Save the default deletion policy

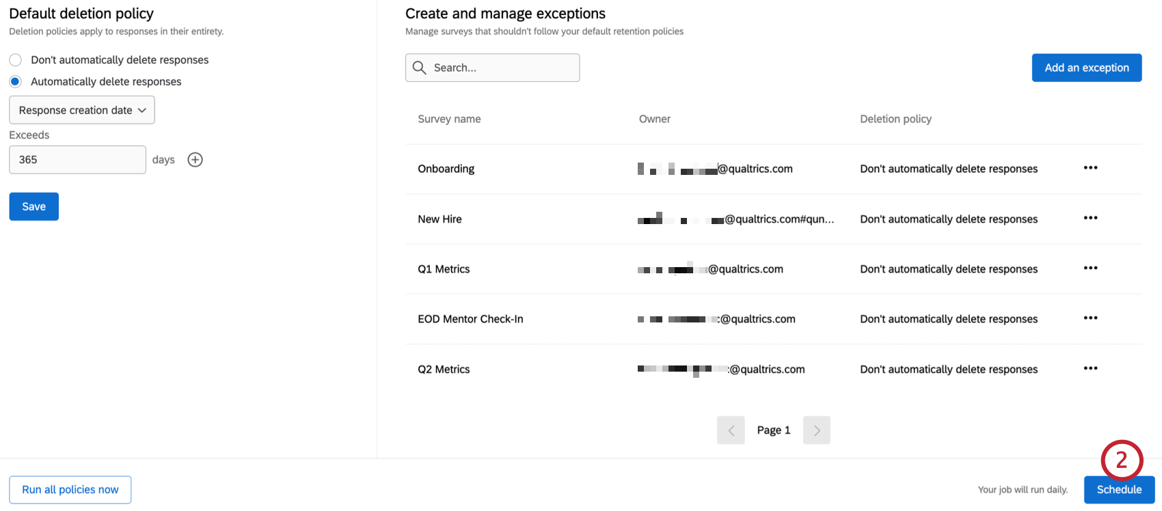point(33,206)
